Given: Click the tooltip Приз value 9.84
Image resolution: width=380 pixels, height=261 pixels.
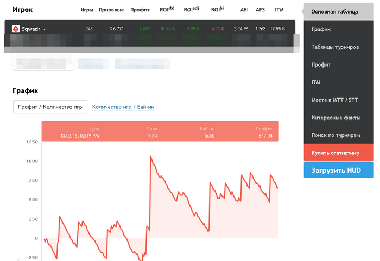Looking at the screenshot, I should (153, 136).
